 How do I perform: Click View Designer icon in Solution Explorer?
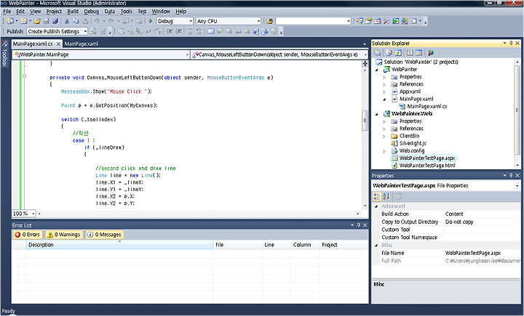pyautogui.click(x=418, y=53)
